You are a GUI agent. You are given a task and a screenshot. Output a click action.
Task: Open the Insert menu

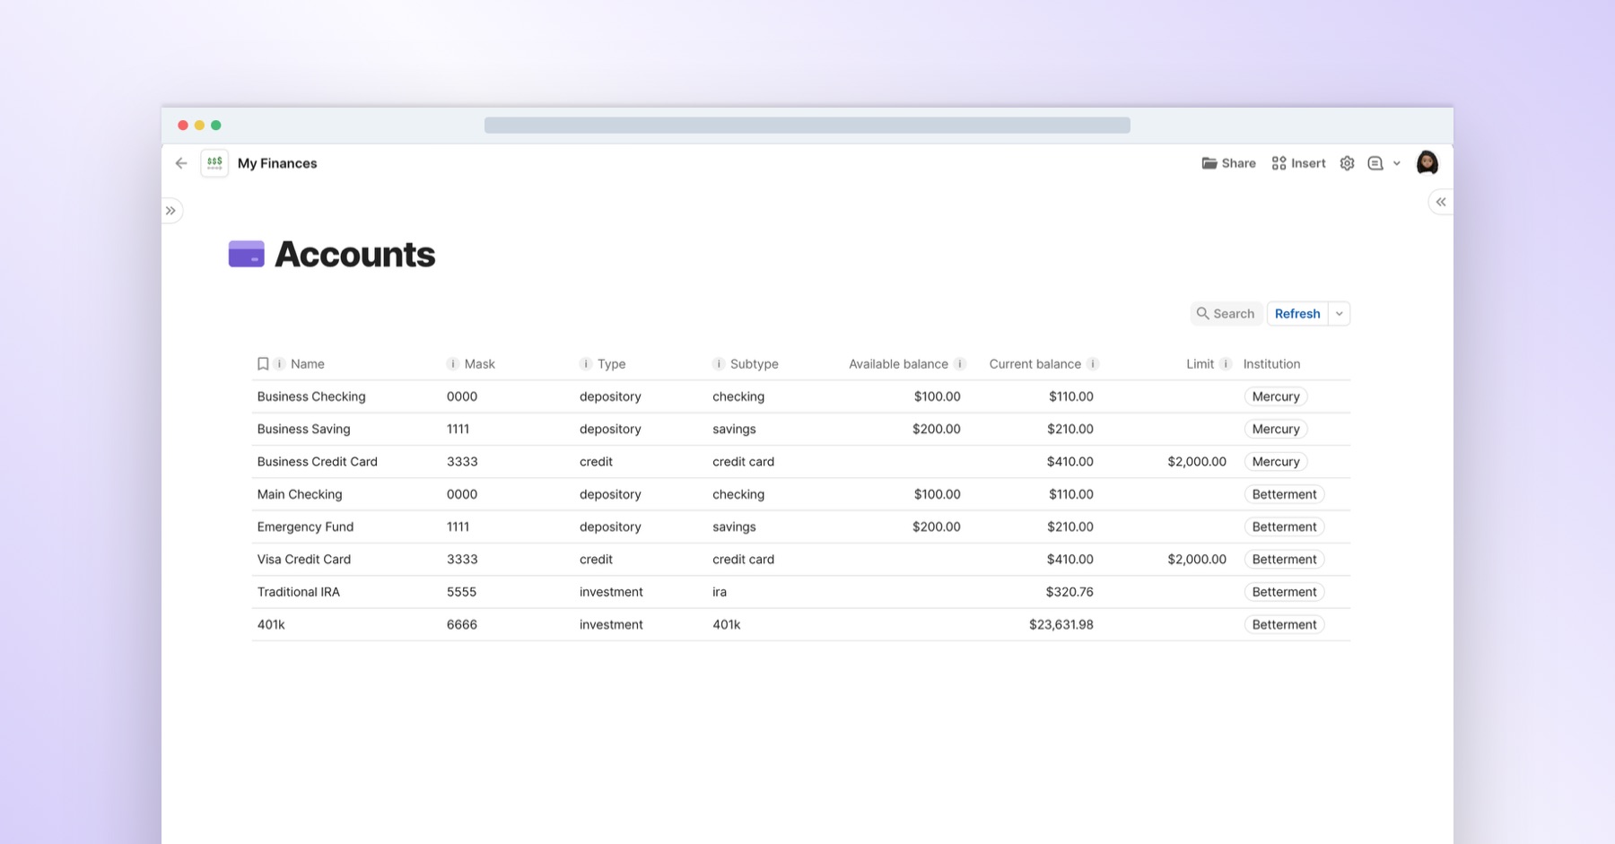pyautogui.click(x=1298, y=163)
